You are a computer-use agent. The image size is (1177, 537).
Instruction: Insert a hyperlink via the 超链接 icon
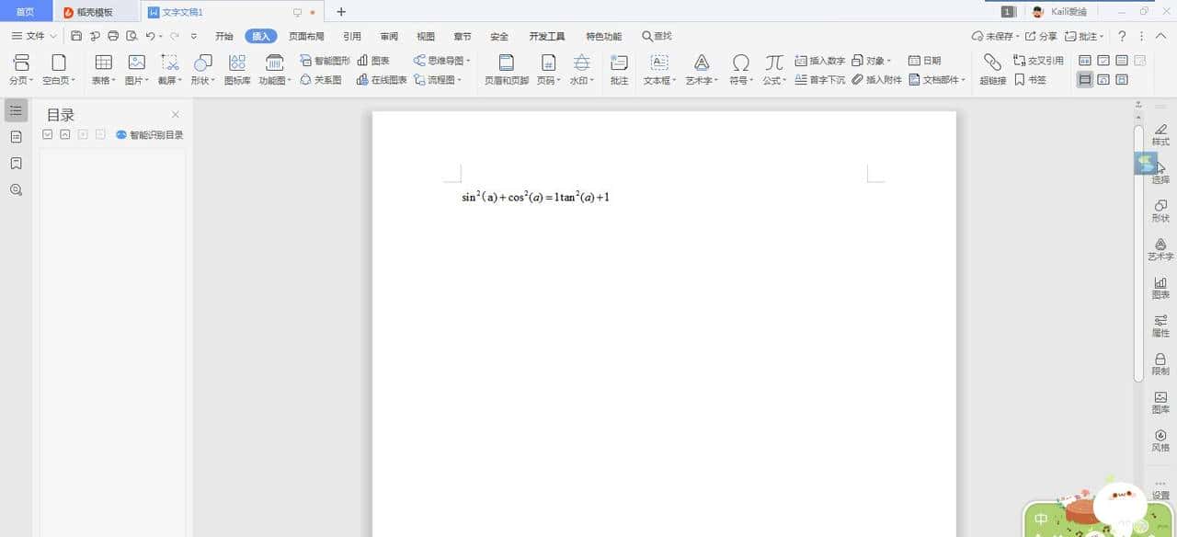991,64
